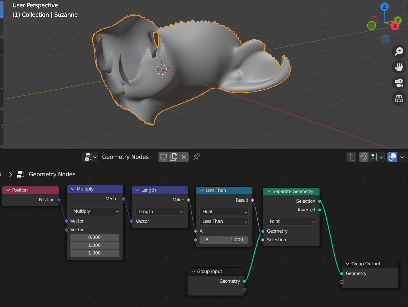Click the pan view hand icon
Screen dimensions: 408x307
(x=399, y=67)
